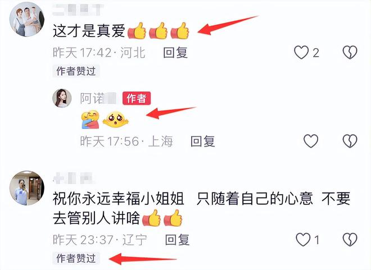Open first commenter's family photo avatar
The height and width of the screenshot is (270, 371).
(x=27, y=20)
